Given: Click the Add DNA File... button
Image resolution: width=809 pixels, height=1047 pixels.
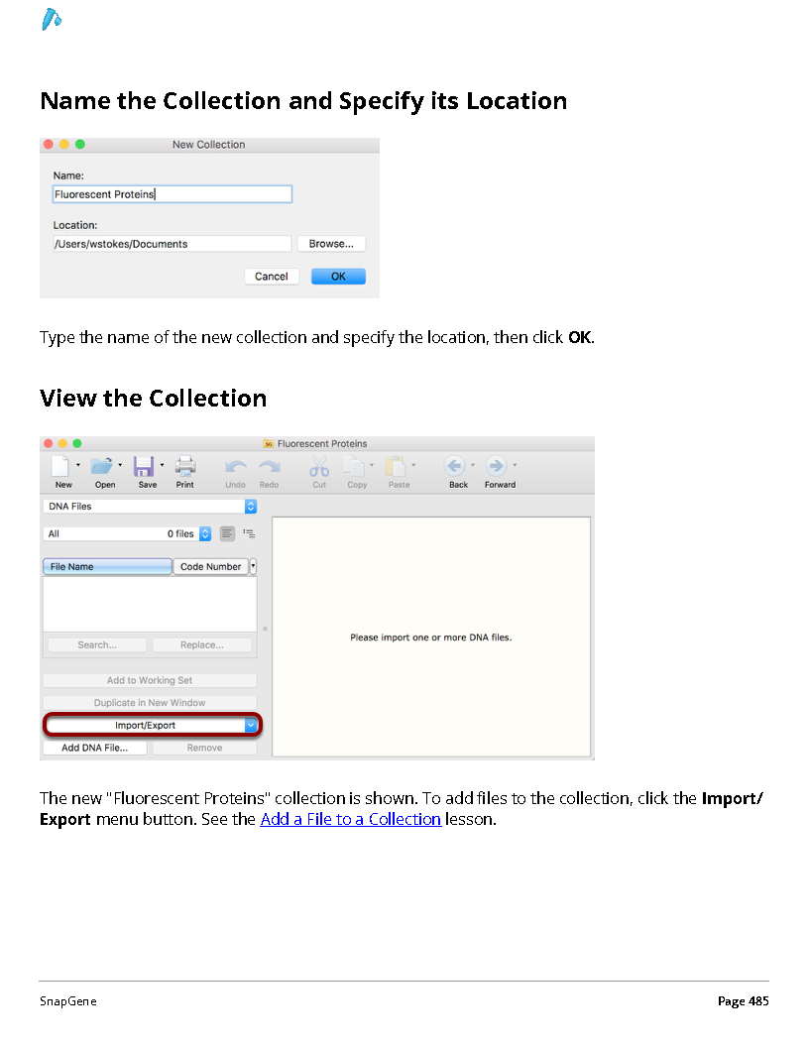Looking at the screenshot, I should coord(95,748).
